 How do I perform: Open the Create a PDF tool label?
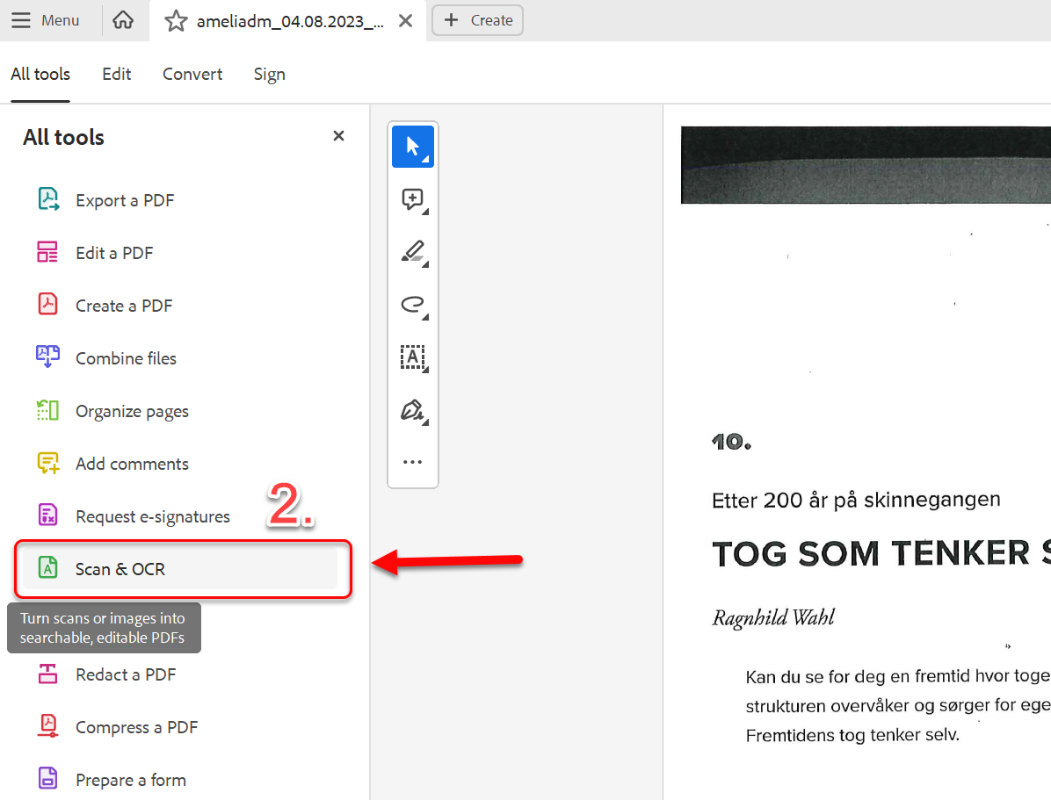[x=124, y=306]
